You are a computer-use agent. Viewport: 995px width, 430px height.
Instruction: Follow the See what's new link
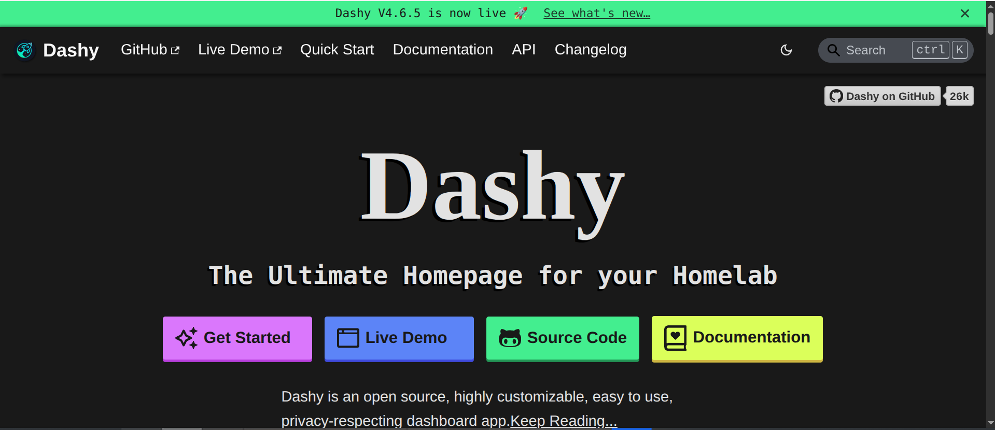[x=597, y=13]
